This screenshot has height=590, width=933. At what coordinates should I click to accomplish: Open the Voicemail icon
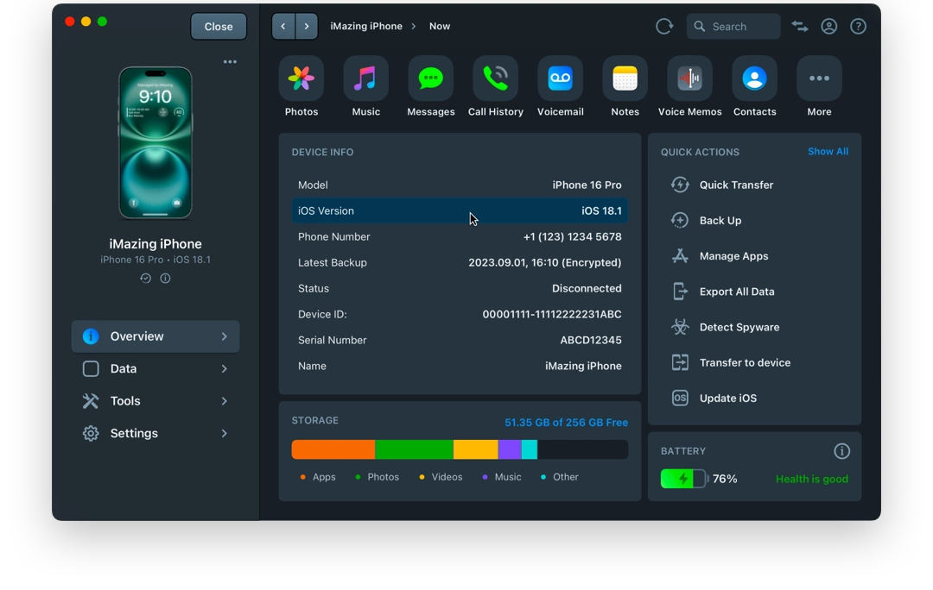[x=560, y=78]
